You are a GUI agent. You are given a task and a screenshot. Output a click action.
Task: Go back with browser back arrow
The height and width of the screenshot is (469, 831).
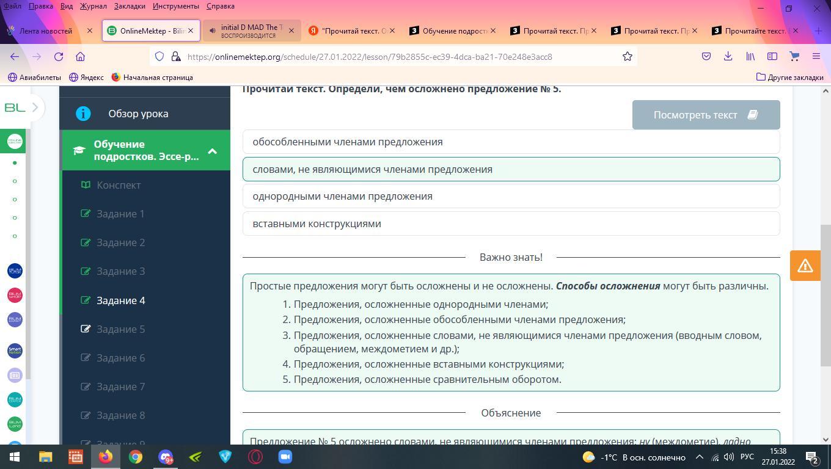pos(15,56)
